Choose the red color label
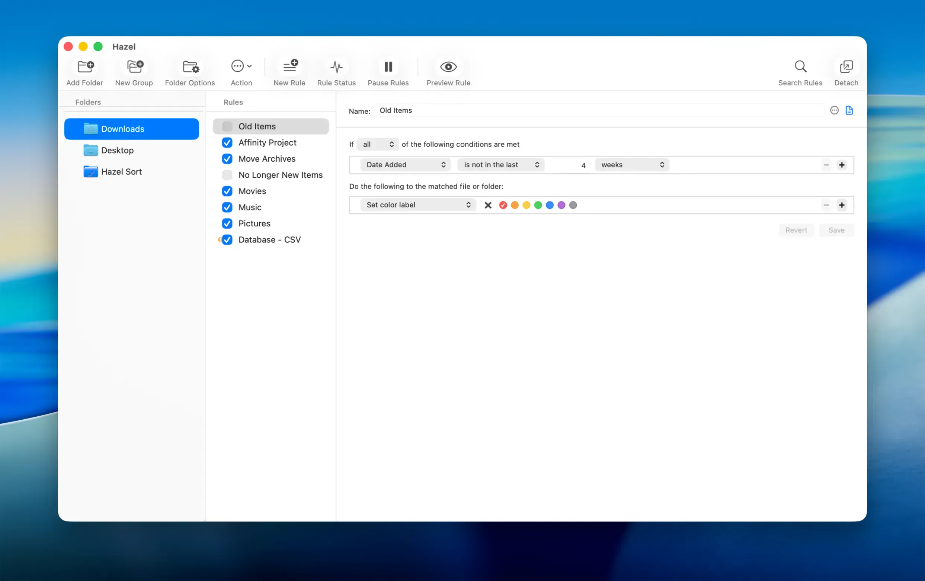The height and width of the screenshot is (581, 925). click(x=503, y=205)
